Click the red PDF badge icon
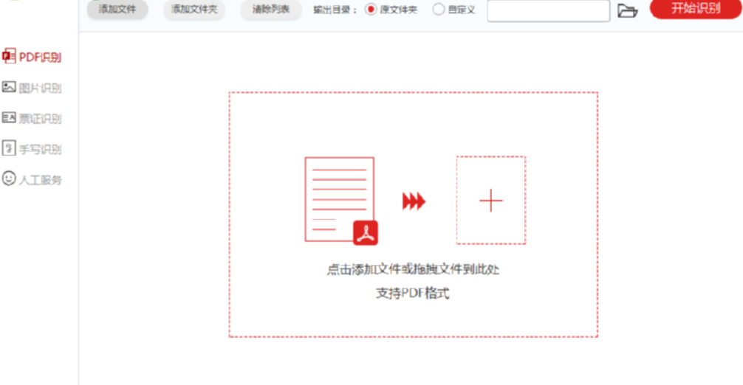The height and width of the screenshot is (385, 743). 365,232
